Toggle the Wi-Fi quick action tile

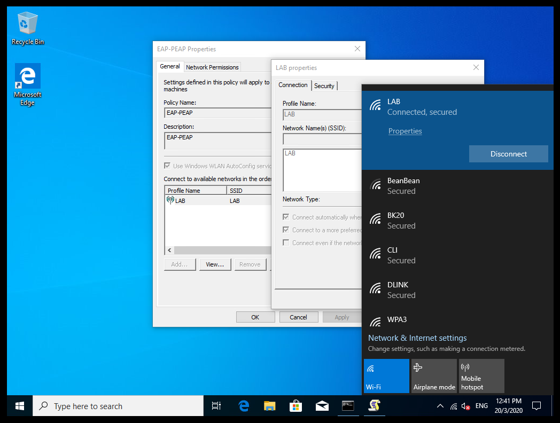(386, 376)
